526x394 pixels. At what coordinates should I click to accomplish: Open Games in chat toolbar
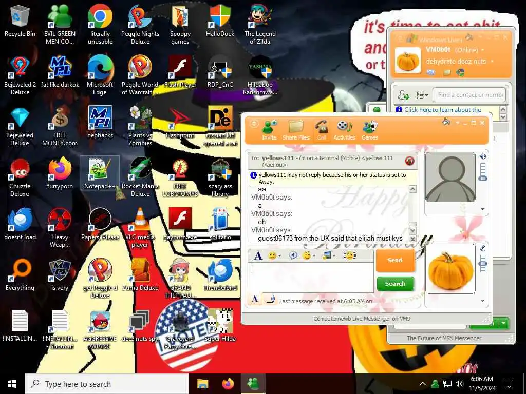pyautogui.click(x=370, y=130)
